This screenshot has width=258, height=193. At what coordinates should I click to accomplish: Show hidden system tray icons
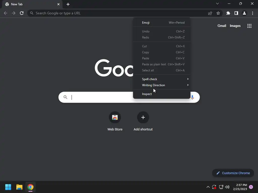click(x=208, y=187)
